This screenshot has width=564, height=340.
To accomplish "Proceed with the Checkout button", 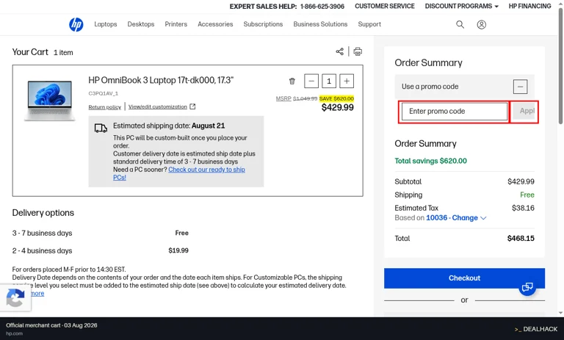I will pyautogui.click(x=464, y=278).
